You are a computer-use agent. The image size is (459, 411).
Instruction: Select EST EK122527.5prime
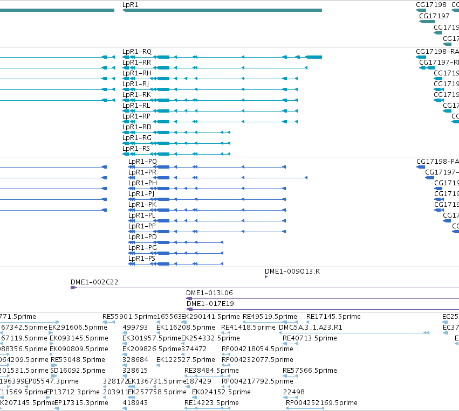(x=186, y=360)
